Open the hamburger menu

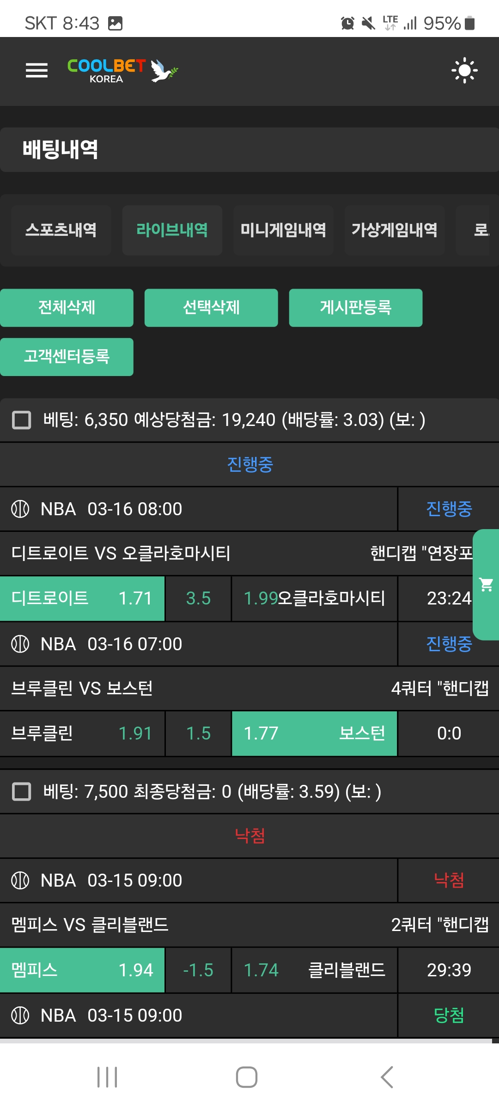37,70
